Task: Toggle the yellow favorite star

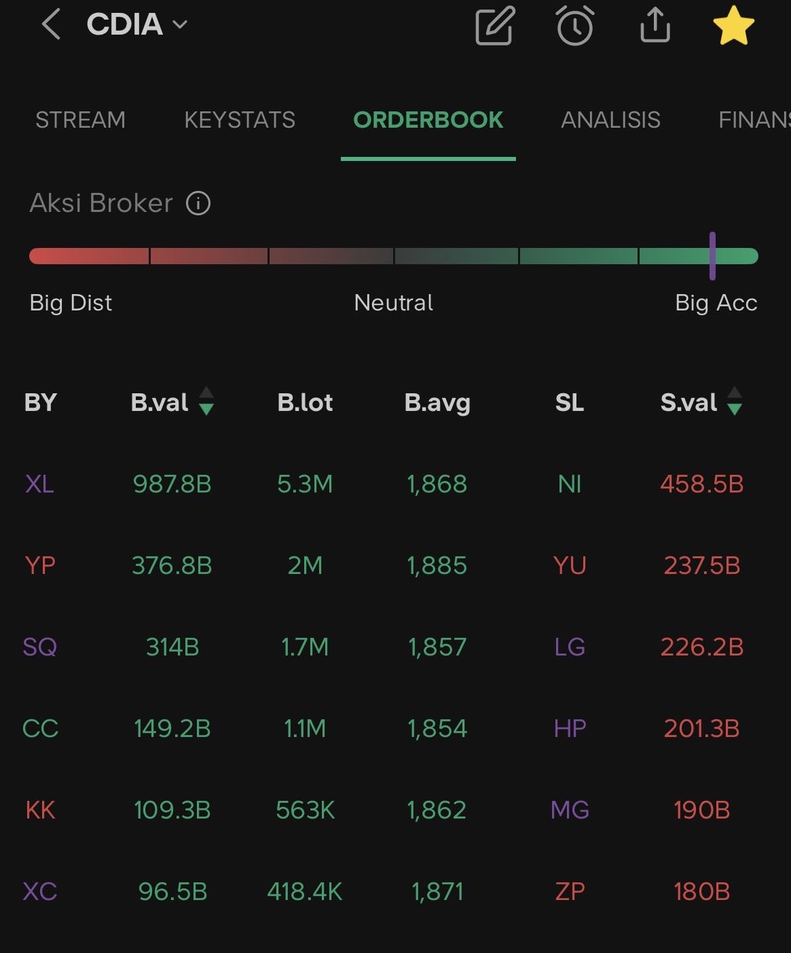Action: coord(734,26)
